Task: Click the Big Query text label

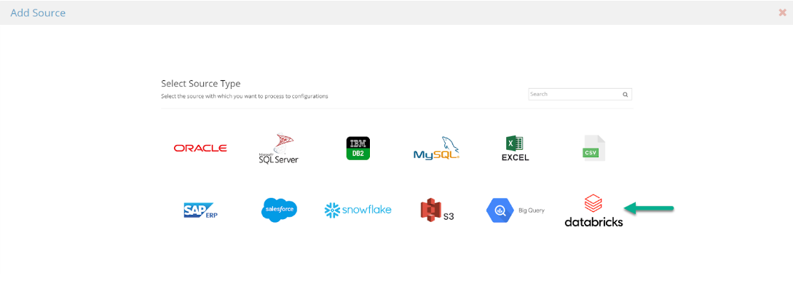Action: (x=532, y=210)
